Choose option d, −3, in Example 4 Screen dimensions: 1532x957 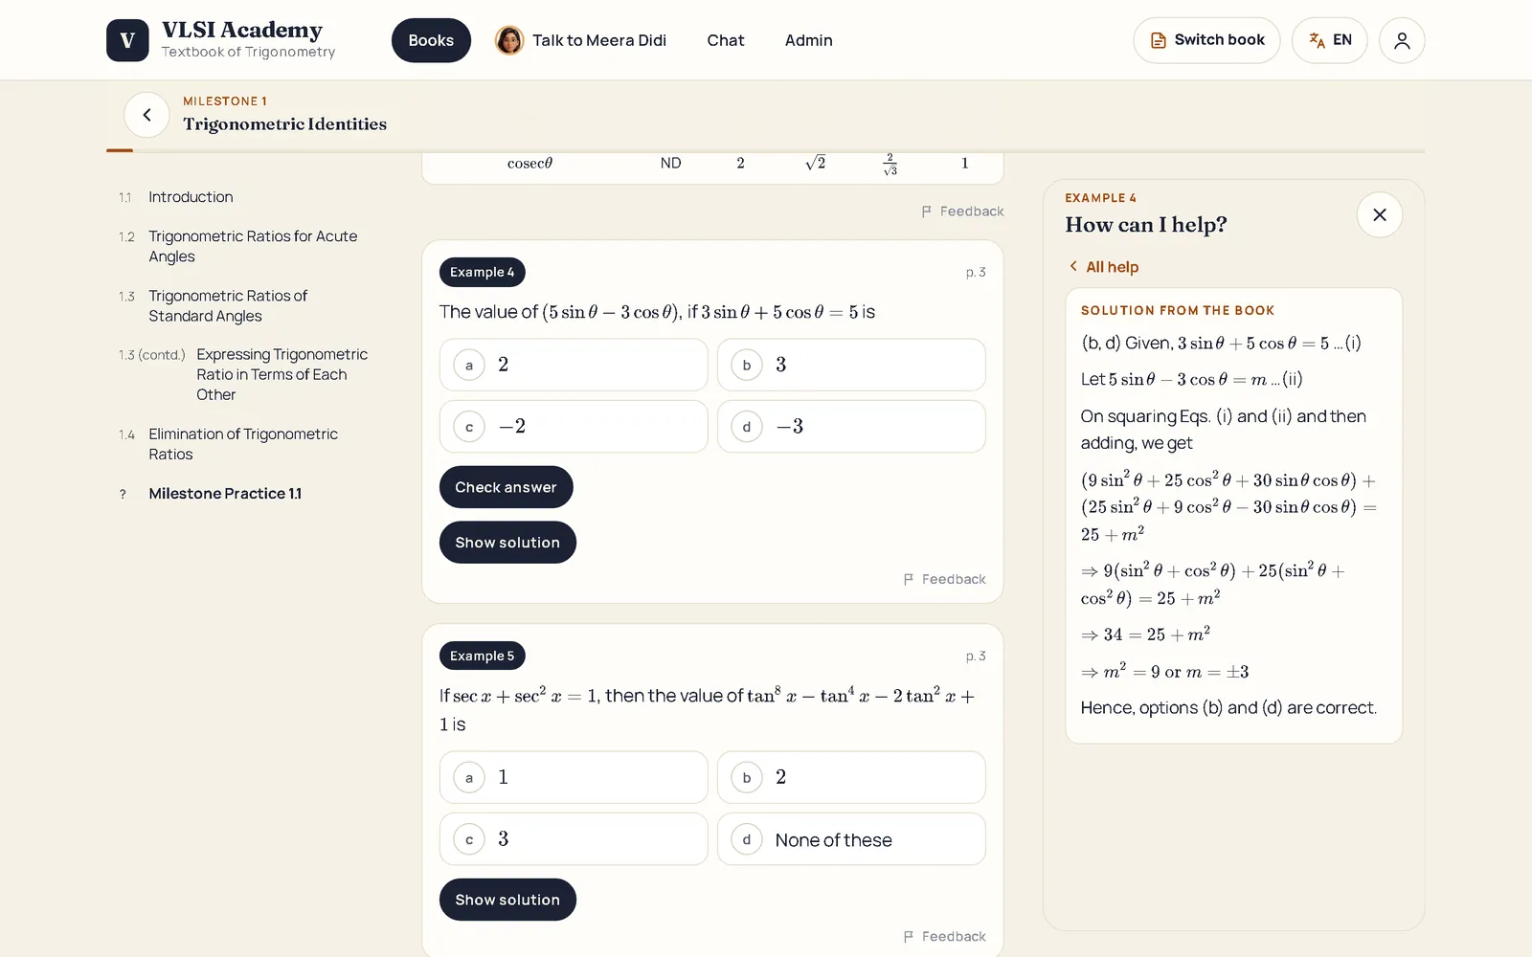tap(851, 427)
